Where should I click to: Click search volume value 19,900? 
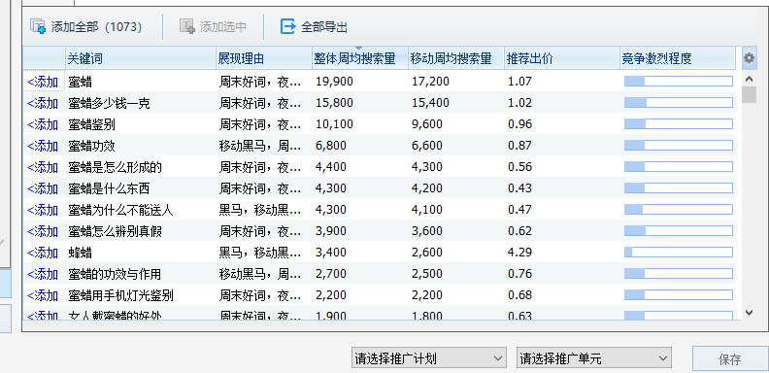334,82
